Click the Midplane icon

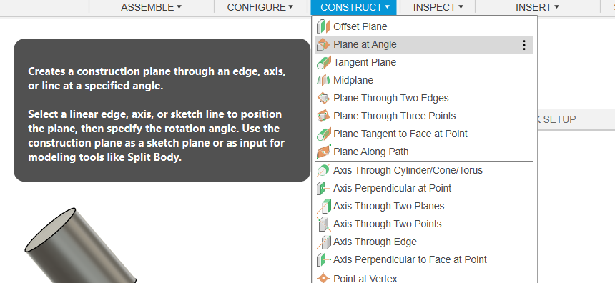(x=323, y=80)
